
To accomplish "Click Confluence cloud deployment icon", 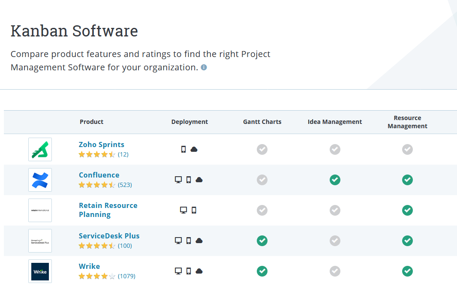I will click(199, 180).
